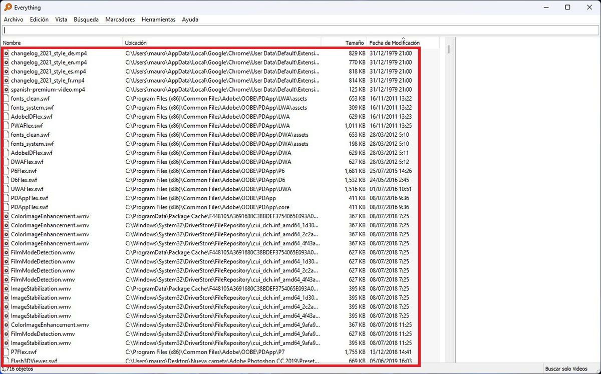Screen dimensions: 601x374
Task: Select file name changelog_2021_style_fr.mp4
Action: coord(48,80)
